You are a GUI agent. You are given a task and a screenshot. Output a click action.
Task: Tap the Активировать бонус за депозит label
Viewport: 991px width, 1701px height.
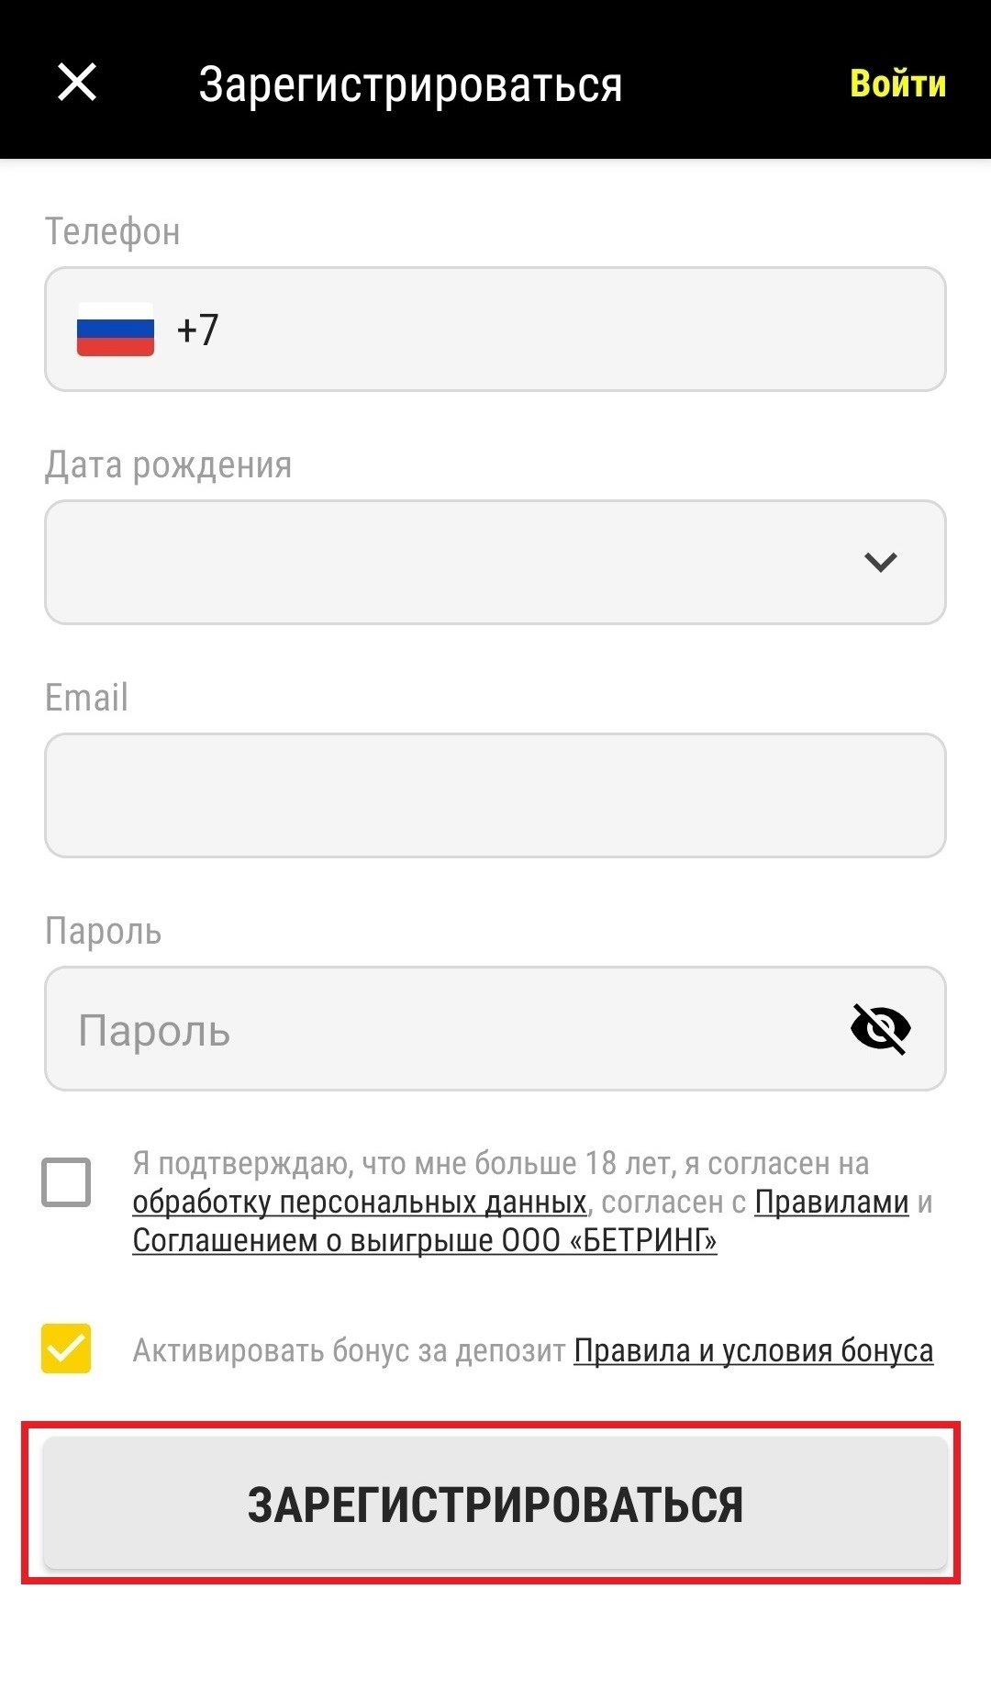(349, 1351)
